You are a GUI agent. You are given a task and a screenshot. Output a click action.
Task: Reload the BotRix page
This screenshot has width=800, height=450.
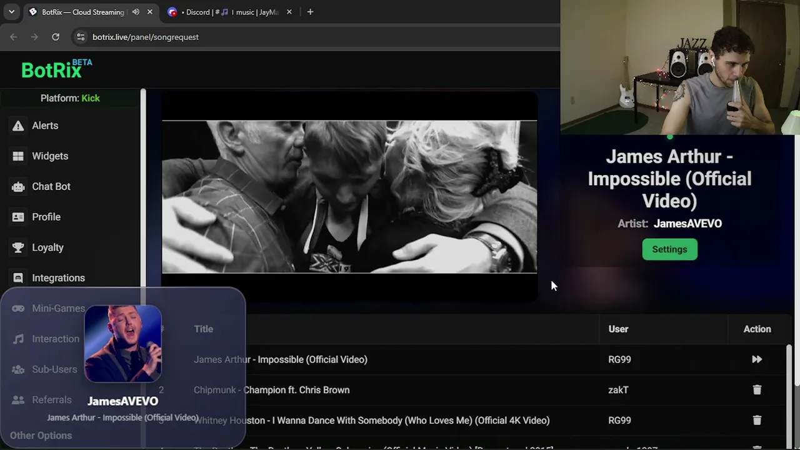pyautogui.click(x=56, y=37)
